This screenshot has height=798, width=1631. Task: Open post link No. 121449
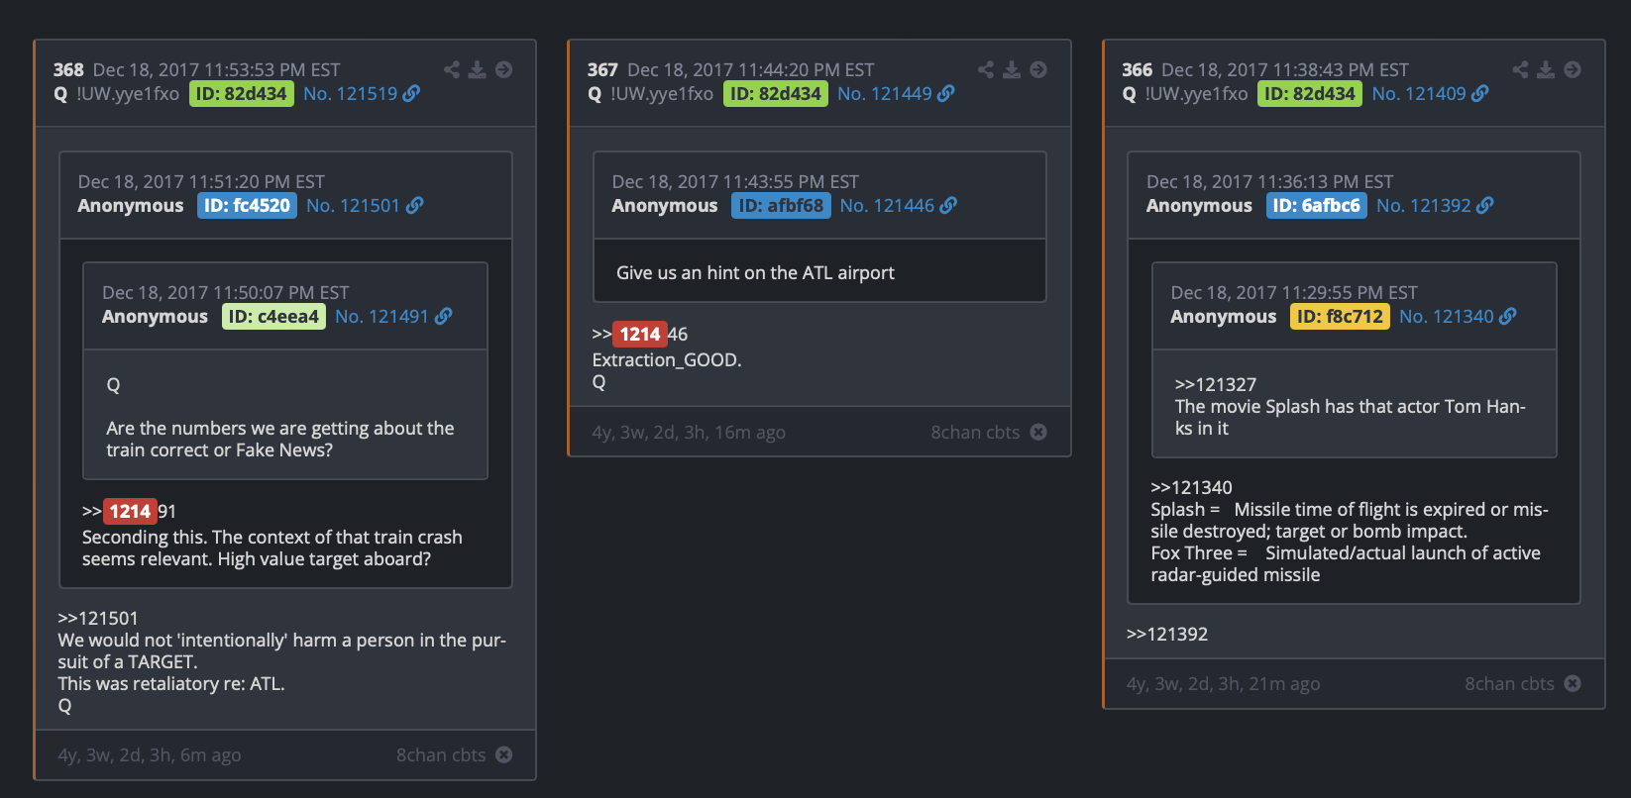point(885,93)
